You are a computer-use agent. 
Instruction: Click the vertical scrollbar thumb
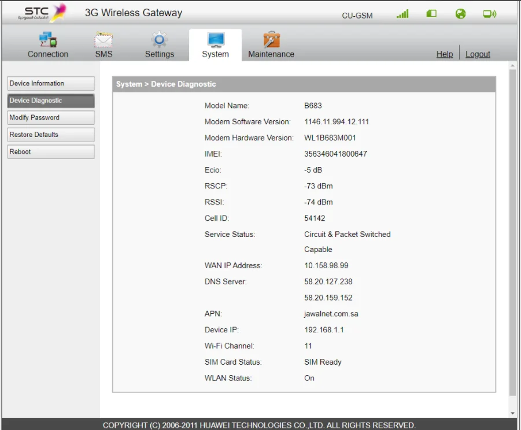[512, 231]
